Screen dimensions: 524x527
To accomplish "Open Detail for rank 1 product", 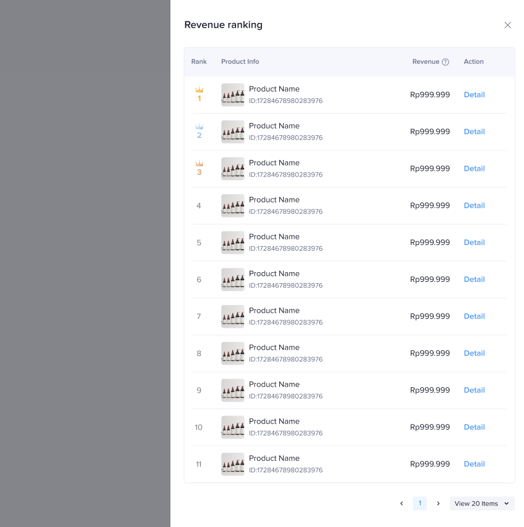I will (x=474, y=95).
